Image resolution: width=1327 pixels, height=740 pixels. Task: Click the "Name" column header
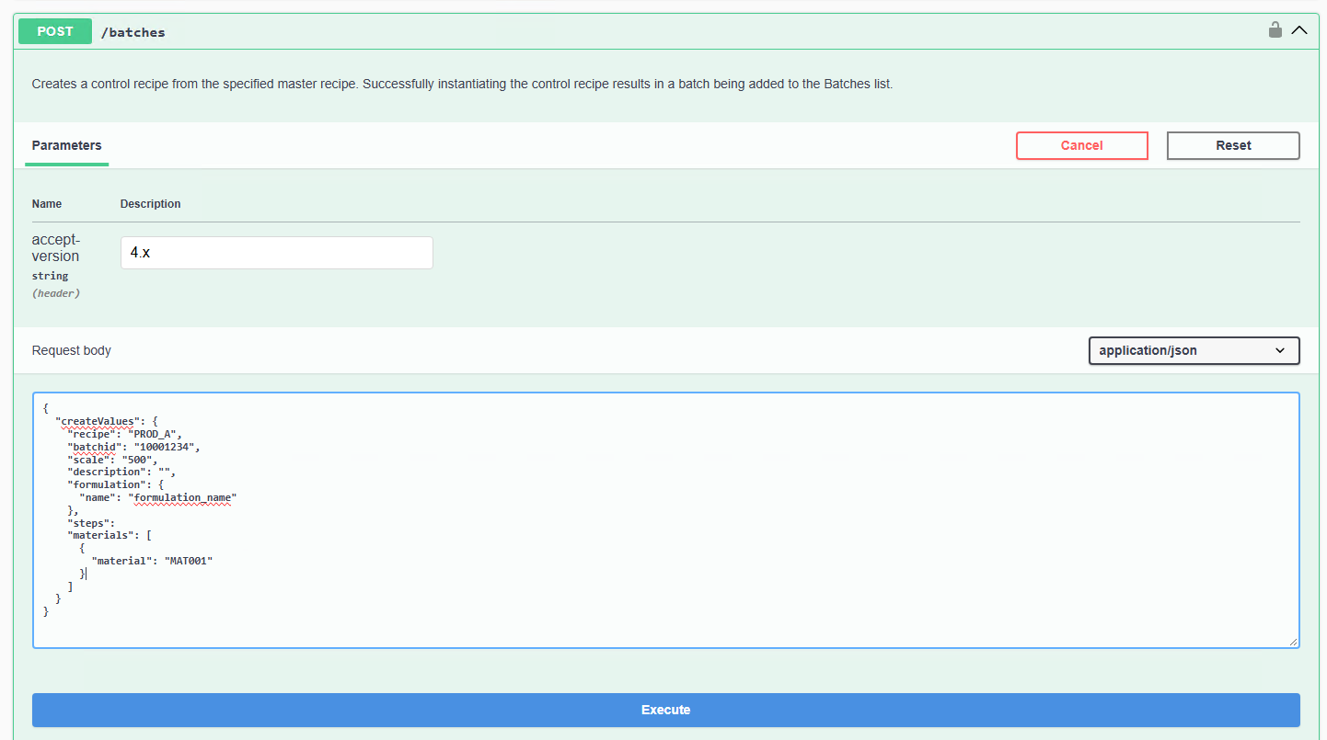(x=47, y=203)
